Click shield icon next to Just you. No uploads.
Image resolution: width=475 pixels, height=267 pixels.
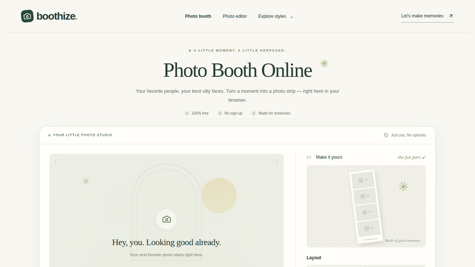pos(386,135)
